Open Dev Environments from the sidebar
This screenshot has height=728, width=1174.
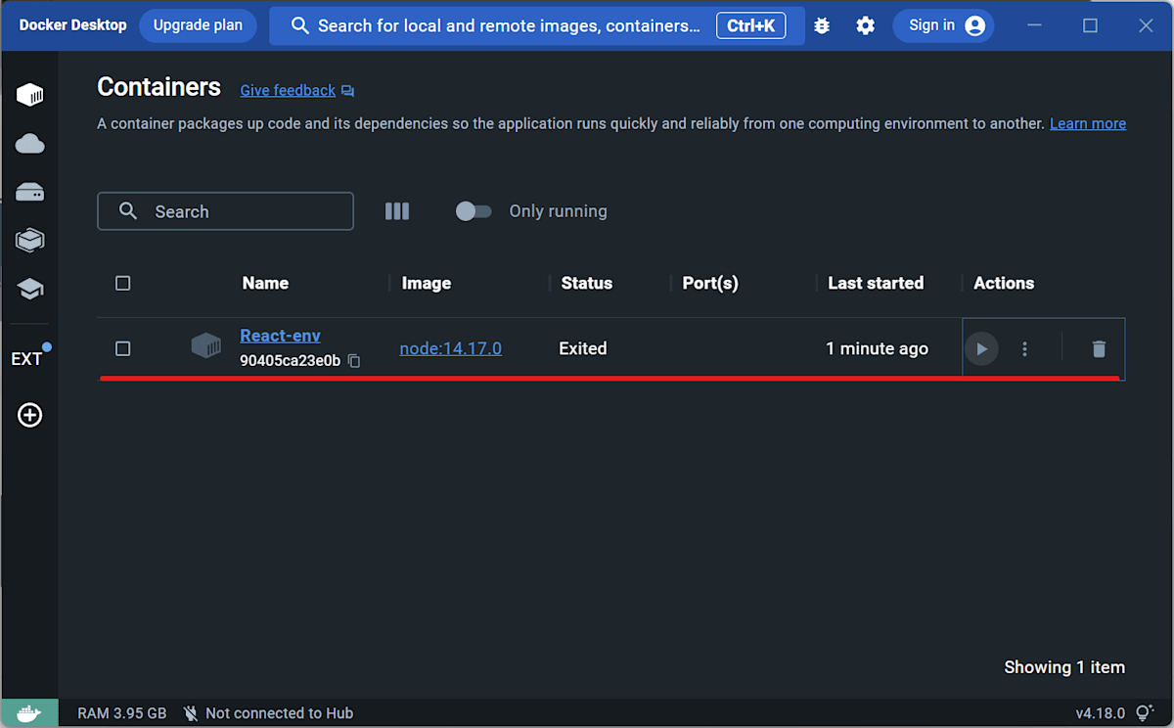click(x=29, y=240)
